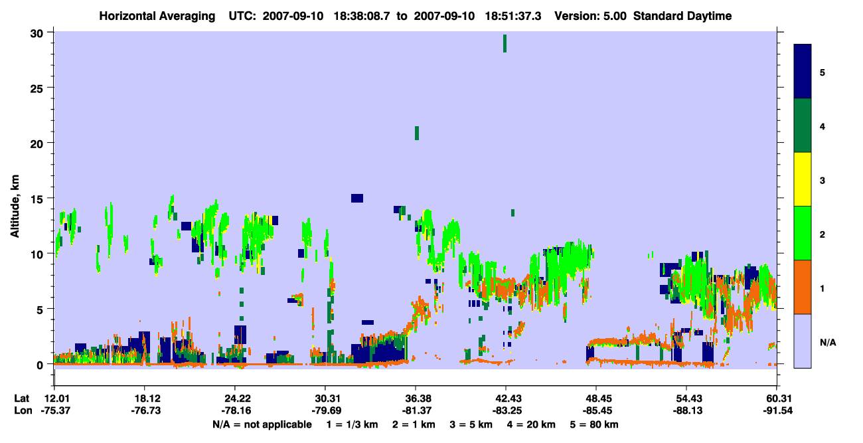Click the latitude value 12.01
The height and width of the screenshot is (443, 863).
point(54,399)
